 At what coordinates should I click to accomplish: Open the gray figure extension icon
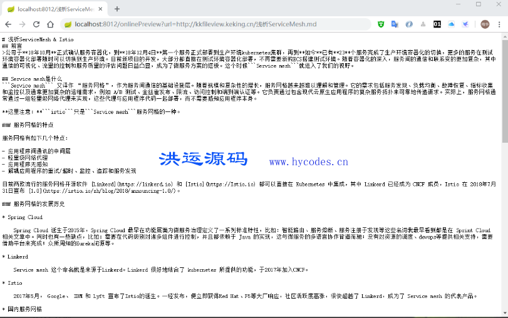coord(423,24)
